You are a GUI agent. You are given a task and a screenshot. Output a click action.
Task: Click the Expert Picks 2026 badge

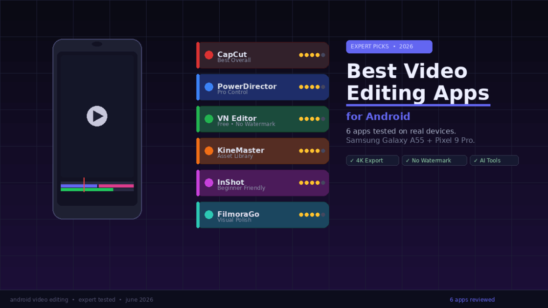389,46
